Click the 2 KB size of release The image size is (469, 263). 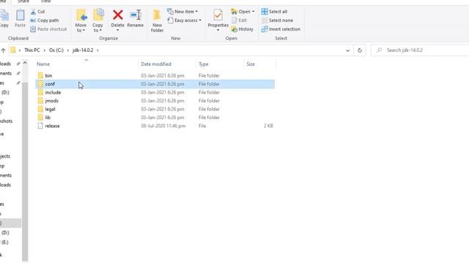tap(268, 126)
